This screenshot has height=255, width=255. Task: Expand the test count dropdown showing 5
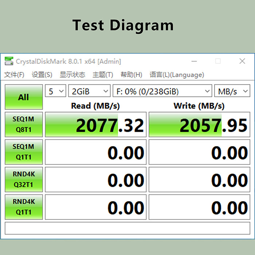tap(55, 91)
